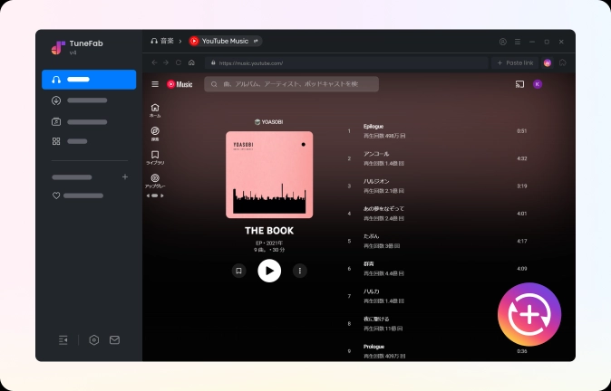Open more options for THE BOOK album
Screen dimensions: 611x391
coord(300,271)
